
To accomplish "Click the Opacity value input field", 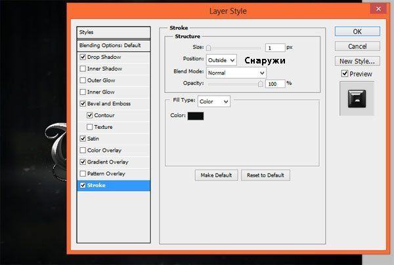I will pos(275,84).
